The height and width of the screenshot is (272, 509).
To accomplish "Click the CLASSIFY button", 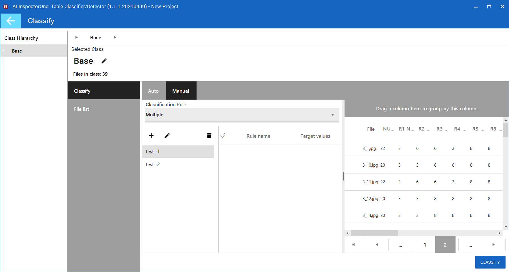I will tap(490, 262).
